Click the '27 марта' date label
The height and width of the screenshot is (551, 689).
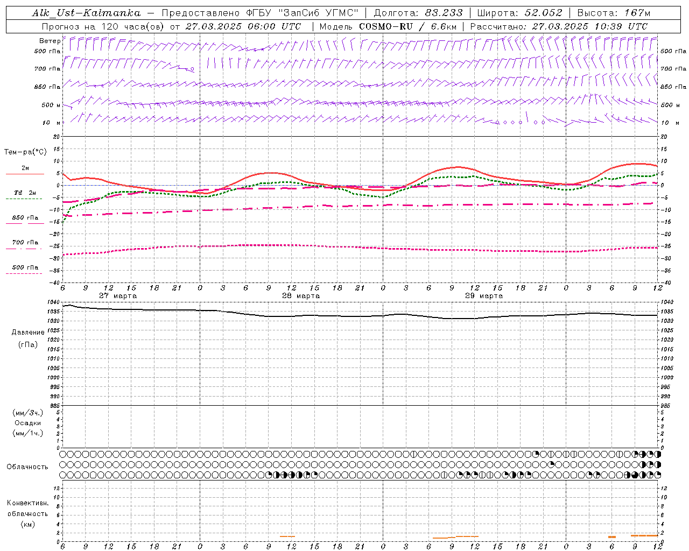(118, 296)
